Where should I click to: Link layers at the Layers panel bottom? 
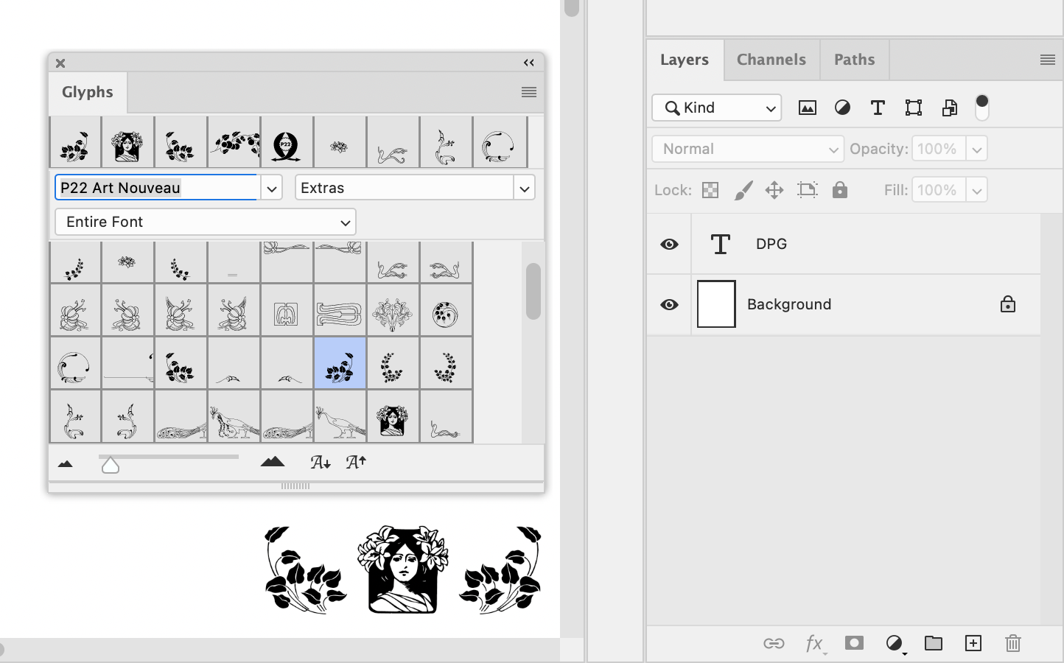tap(774, 643)
